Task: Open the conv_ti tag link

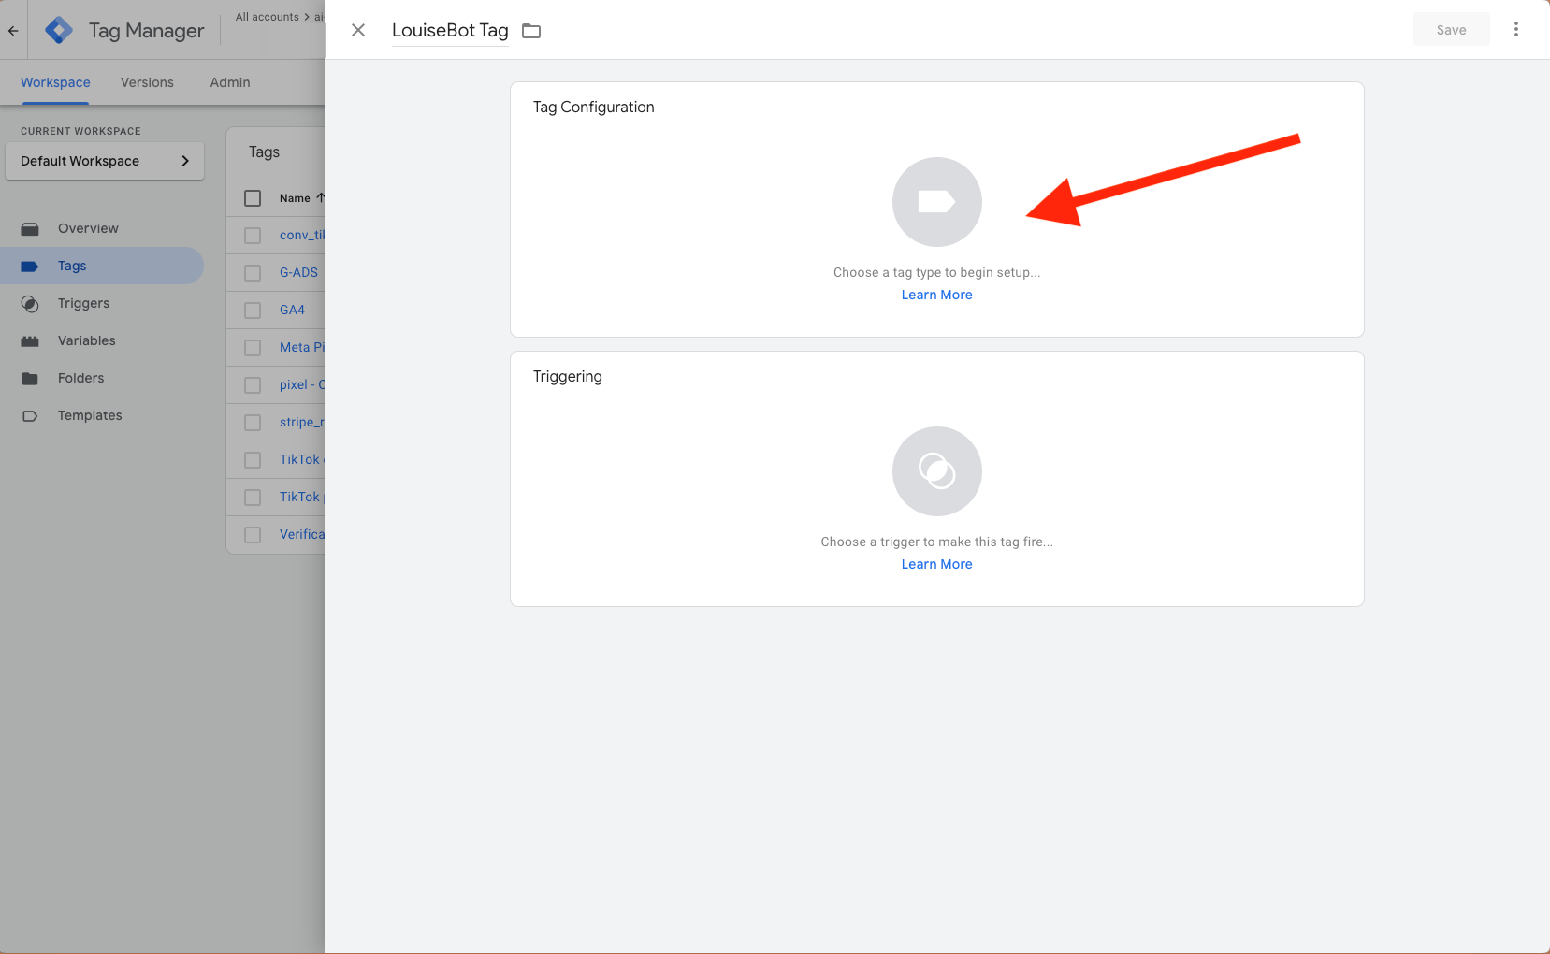Action: click(x=301, y=235)
